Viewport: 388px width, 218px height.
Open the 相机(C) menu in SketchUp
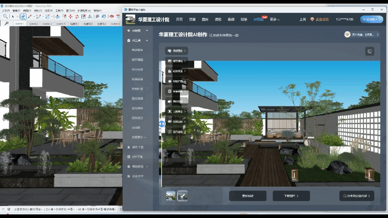[x=38, y=11]
